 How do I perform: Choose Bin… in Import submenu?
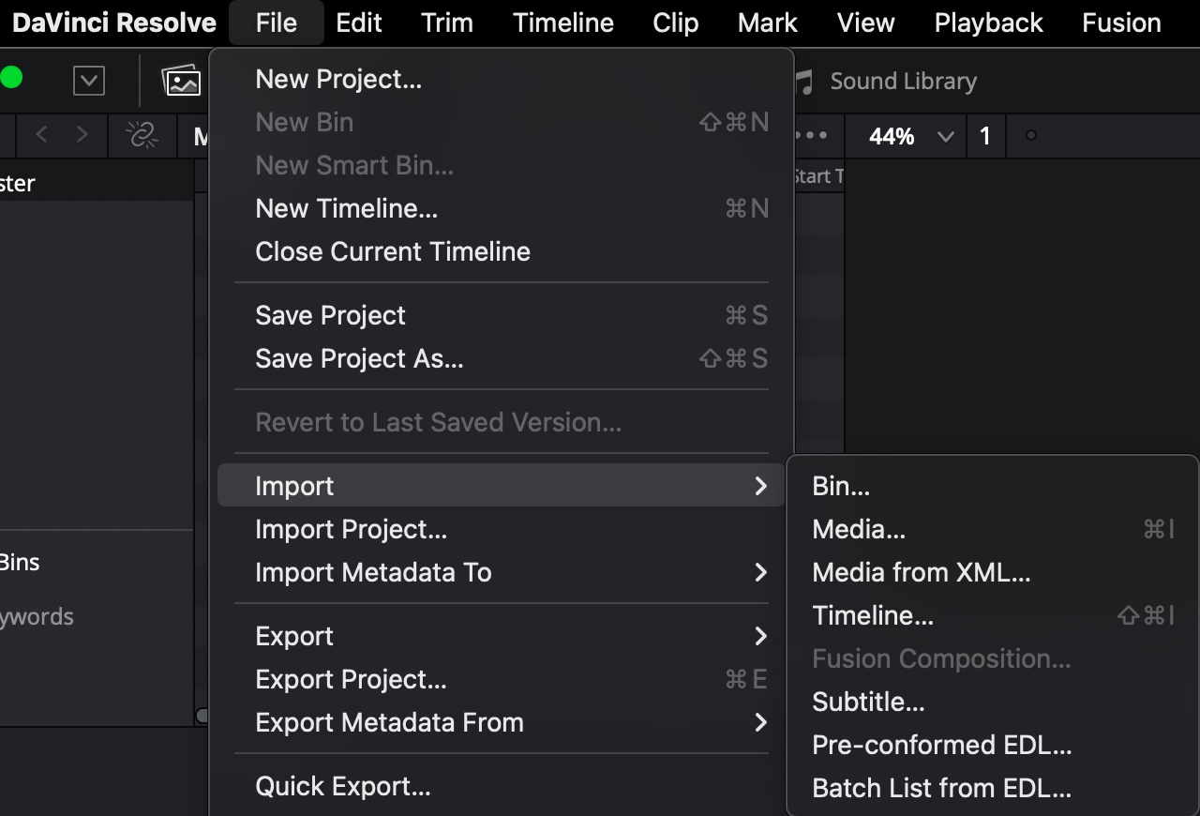click(993, 486)
